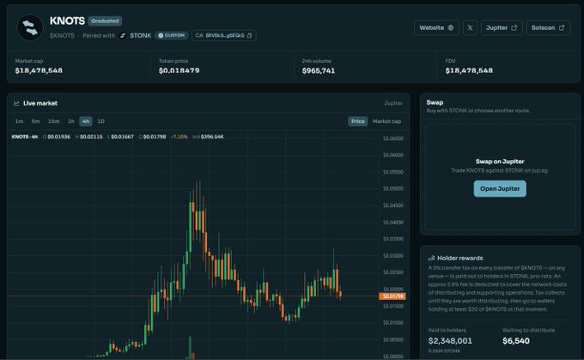This screenshot has height=360, width=584.
Task: Click the globe icon in Website button
Action: point(451,27)
